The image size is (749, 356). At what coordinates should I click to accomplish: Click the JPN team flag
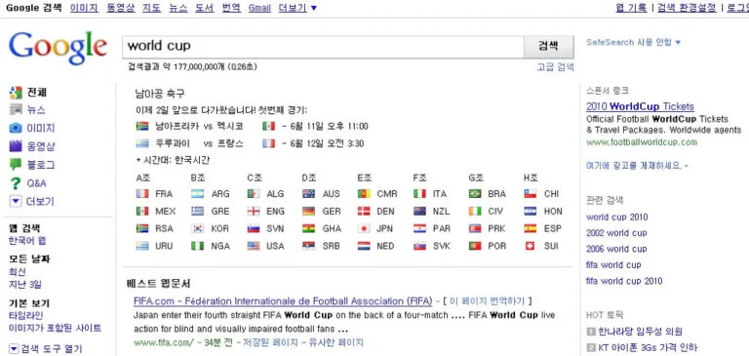364,229
